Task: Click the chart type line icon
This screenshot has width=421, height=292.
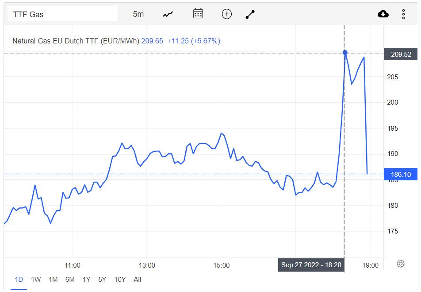Action: coord(168,14)
